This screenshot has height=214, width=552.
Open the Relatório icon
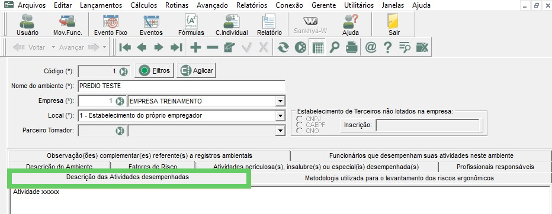(269, 25)
